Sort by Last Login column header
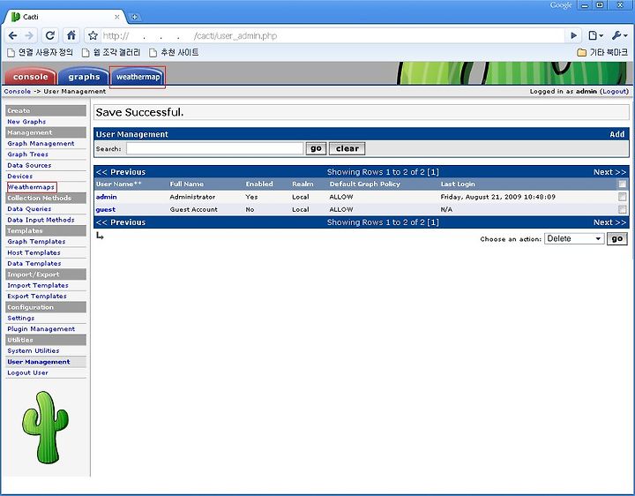The image size is (635, 496). pos(458,184)
